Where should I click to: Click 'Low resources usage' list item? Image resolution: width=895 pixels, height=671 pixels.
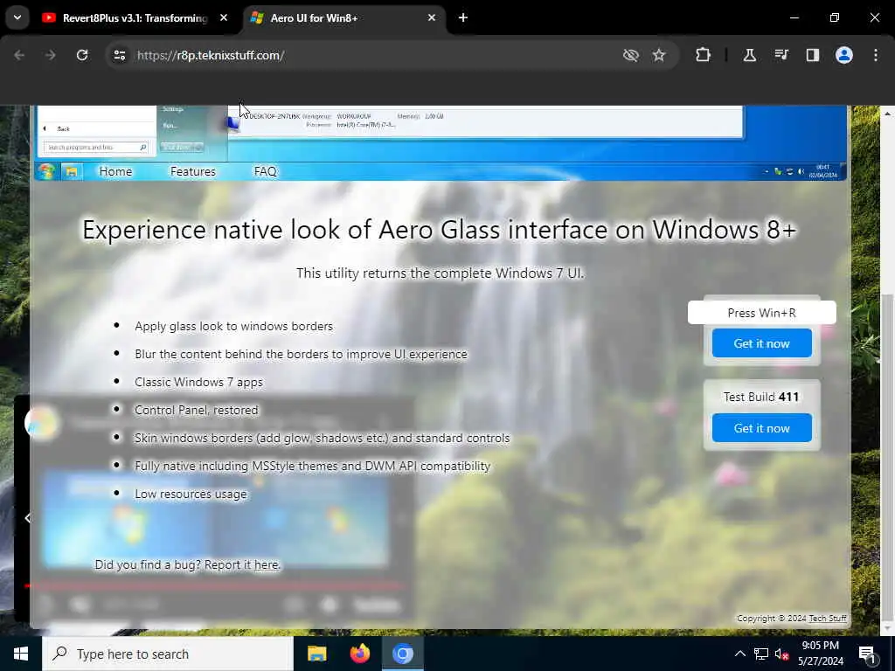[x=191, y=494]
